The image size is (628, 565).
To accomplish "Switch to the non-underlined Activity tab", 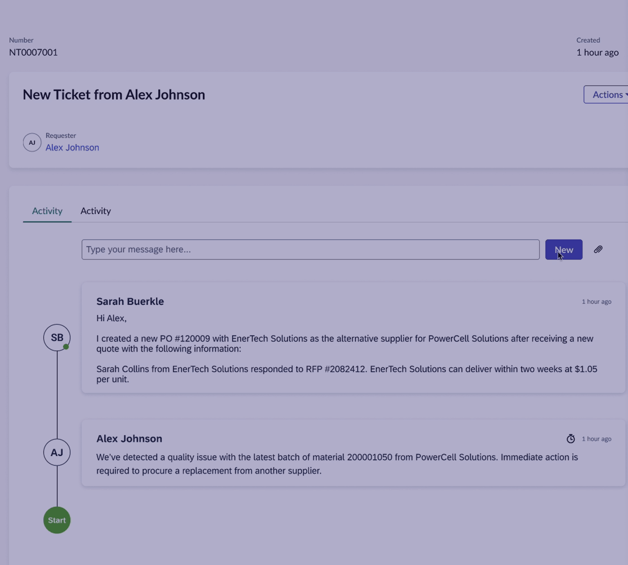I will (x=96, y=211).
